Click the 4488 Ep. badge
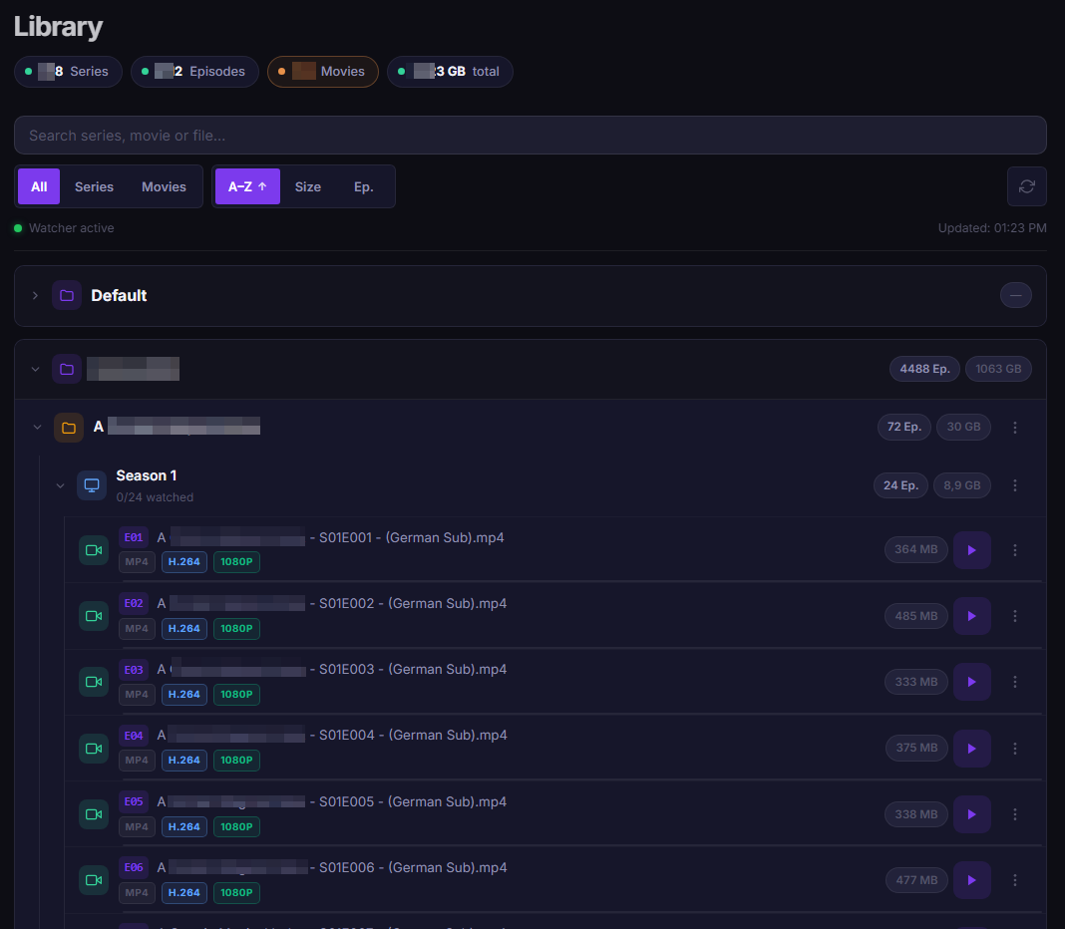The width and height of the screenshot is (1065, 929). point(924,369)
